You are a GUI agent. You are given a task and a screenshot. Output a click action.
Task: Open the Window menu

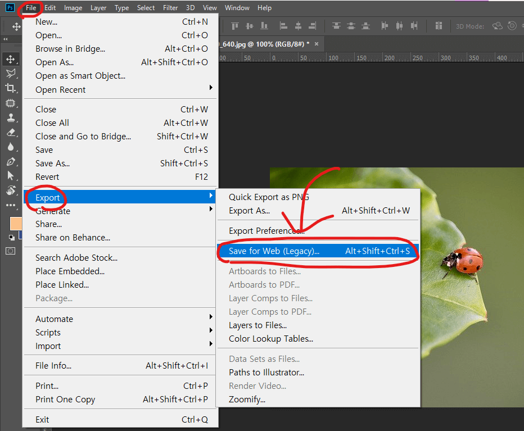tap(237, 8)
